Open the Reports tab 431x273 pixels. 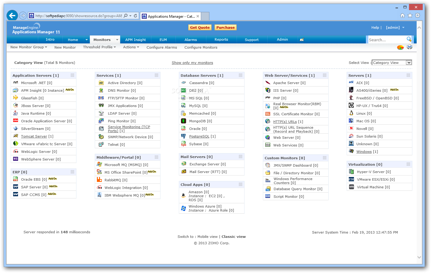[x=221, y=39]
